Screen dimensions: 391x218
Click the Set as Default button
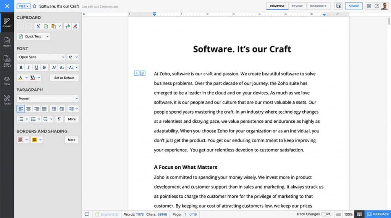click(x=64, y=78)
